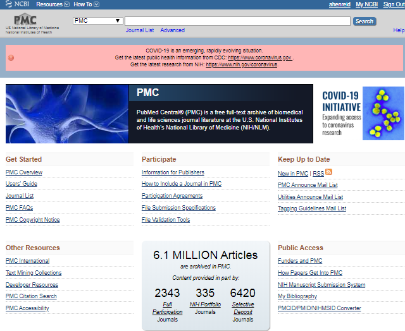This screenshot has height=331, width=405.
Task: Open Participation Agreements
Action: pos(172,196)
